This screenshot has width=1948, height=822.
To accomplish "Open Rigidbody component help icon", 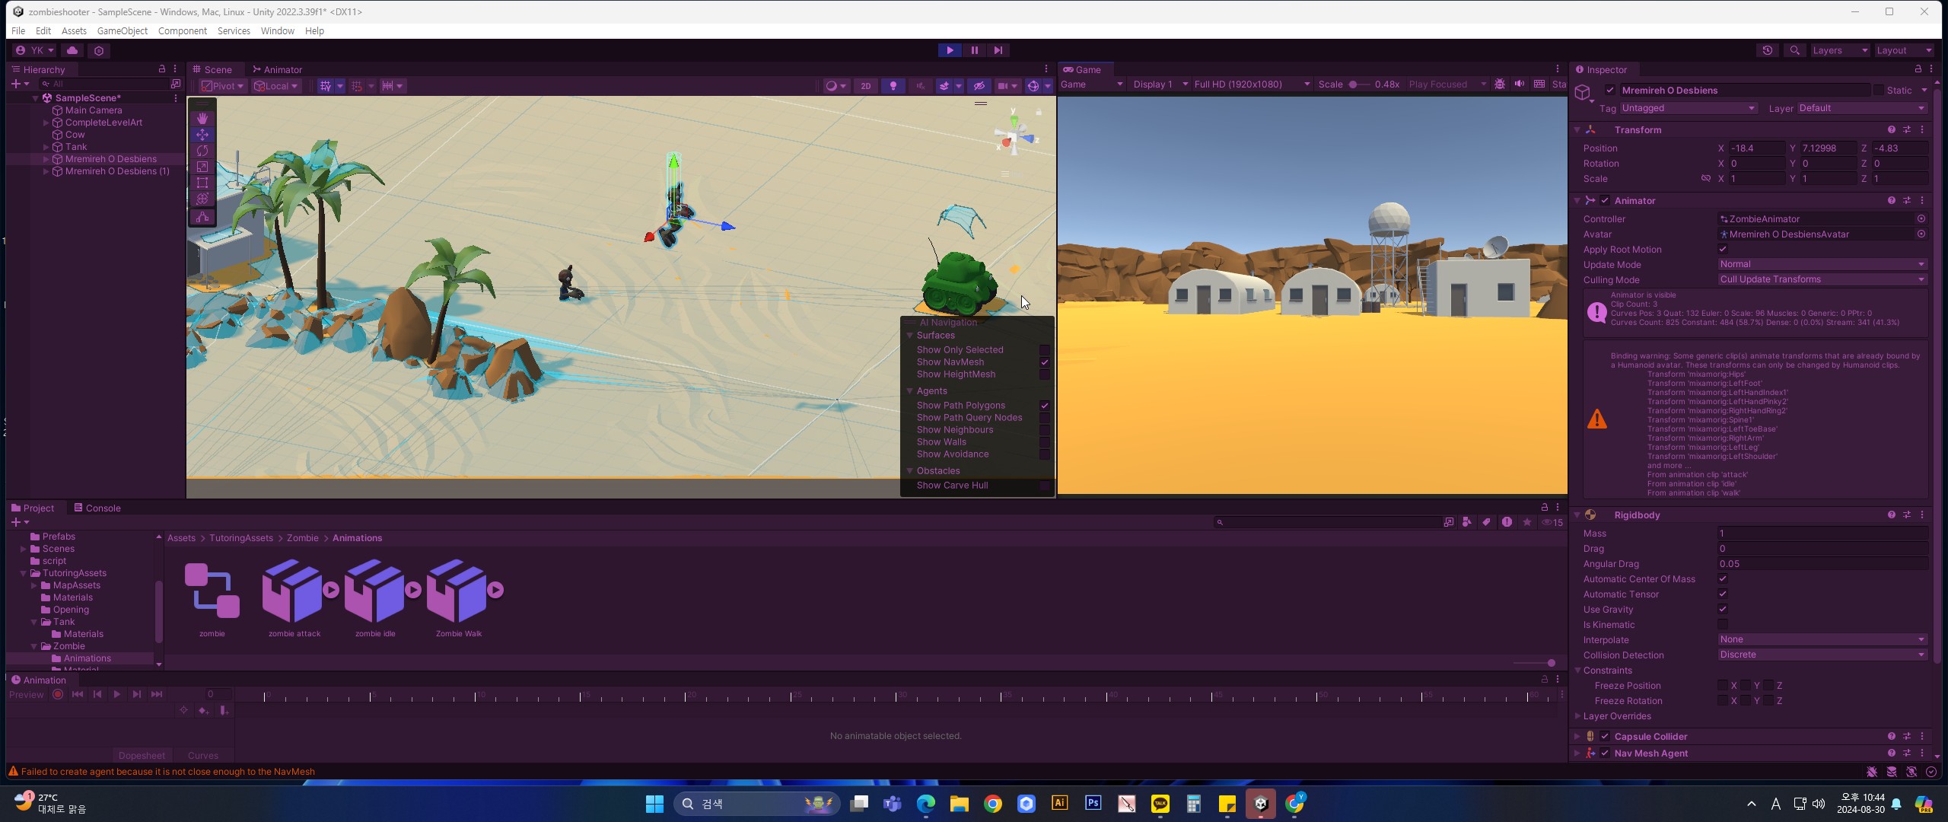I will point(1891,515).
